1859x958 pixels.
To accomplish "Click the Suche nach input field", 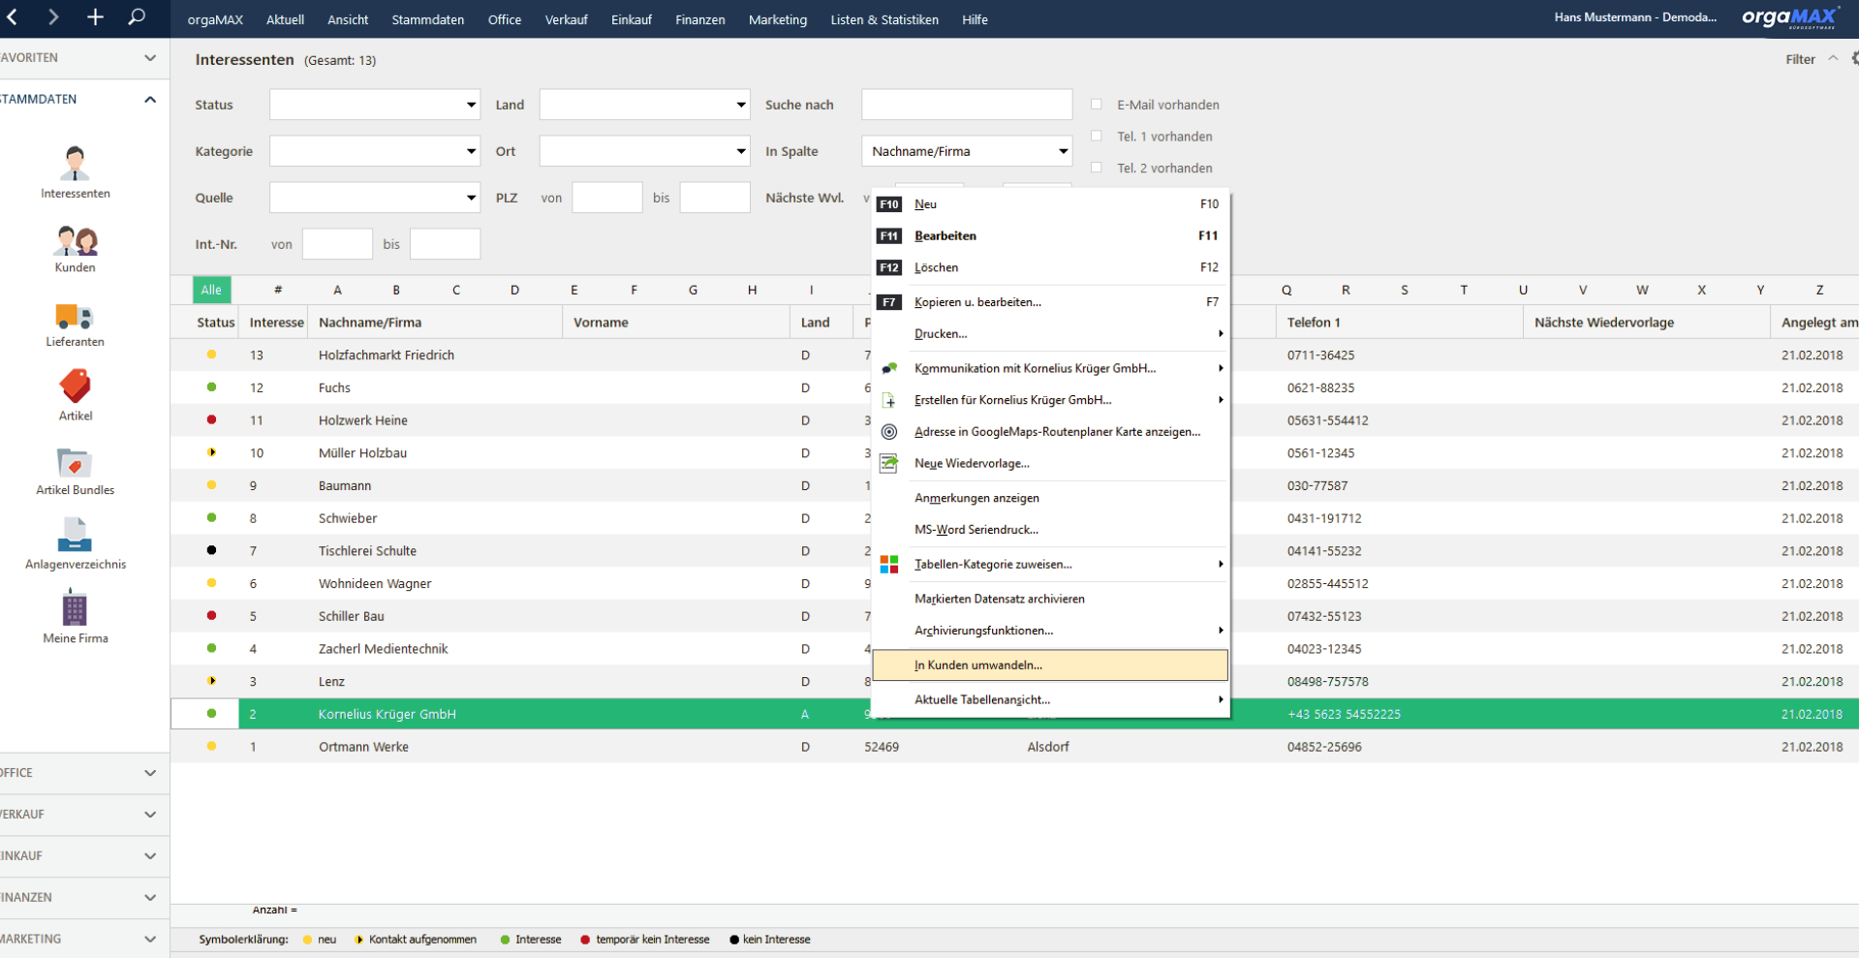I will coord(967,105).
